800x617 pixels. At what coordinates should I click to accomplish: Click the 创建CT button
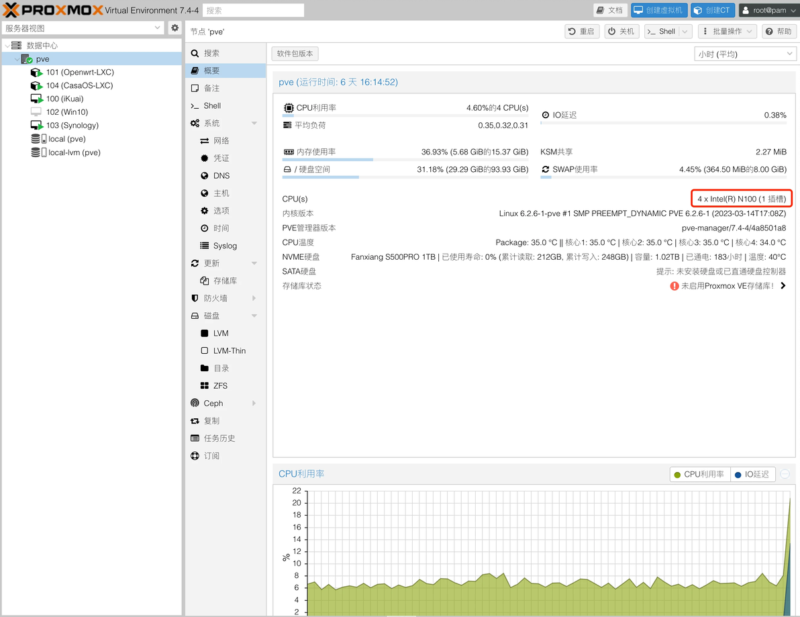pos(712,10)
